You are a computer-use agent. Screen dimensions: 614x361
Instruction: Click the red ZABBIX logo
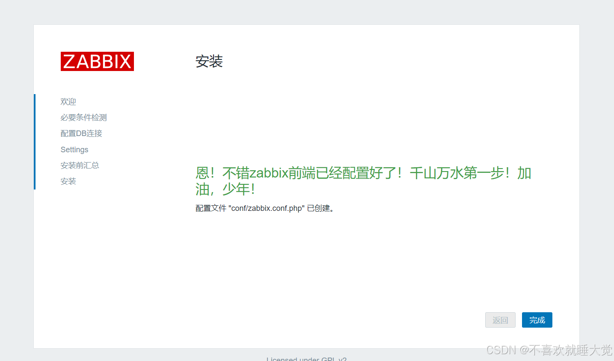click(97, 62)
